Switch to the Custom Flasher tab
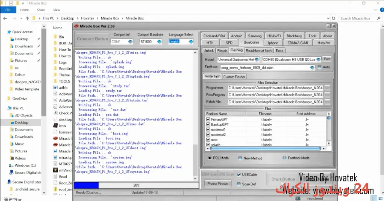The image size is (384, 201). pos(234,77)
